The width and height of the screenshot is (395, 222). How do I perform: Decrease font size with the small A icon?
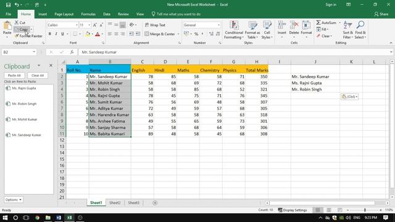tap(101, 25)
